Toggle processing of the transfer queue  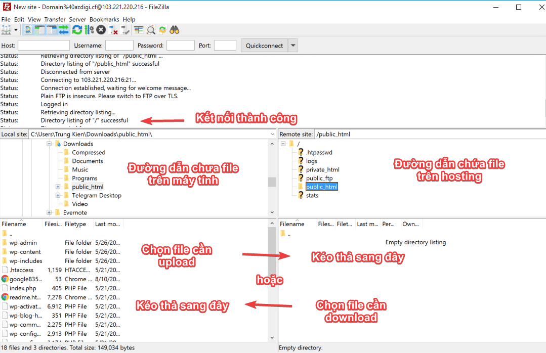click(89, 30)
